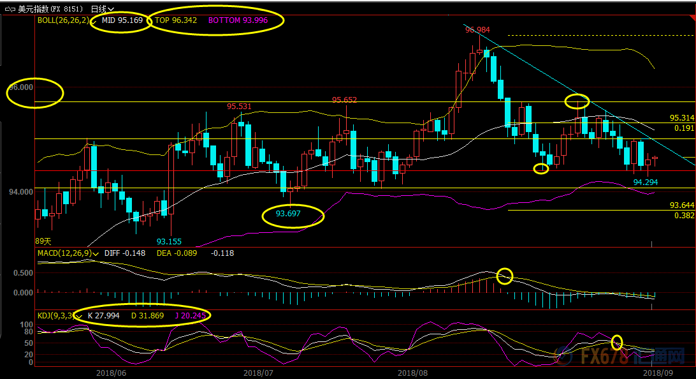Viewport: 696px width, 379px height.
Task: Select the 95.314 Fibonacci level label
Action: point(681,118)
